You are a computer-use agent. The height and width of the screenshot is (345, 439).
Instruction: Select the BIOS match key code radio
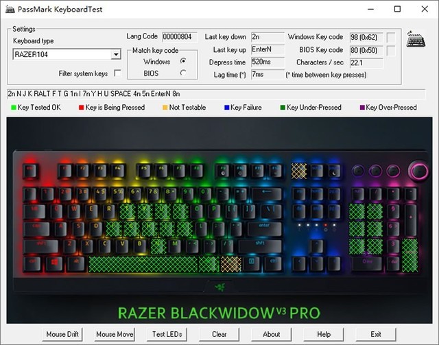point(183,73)
